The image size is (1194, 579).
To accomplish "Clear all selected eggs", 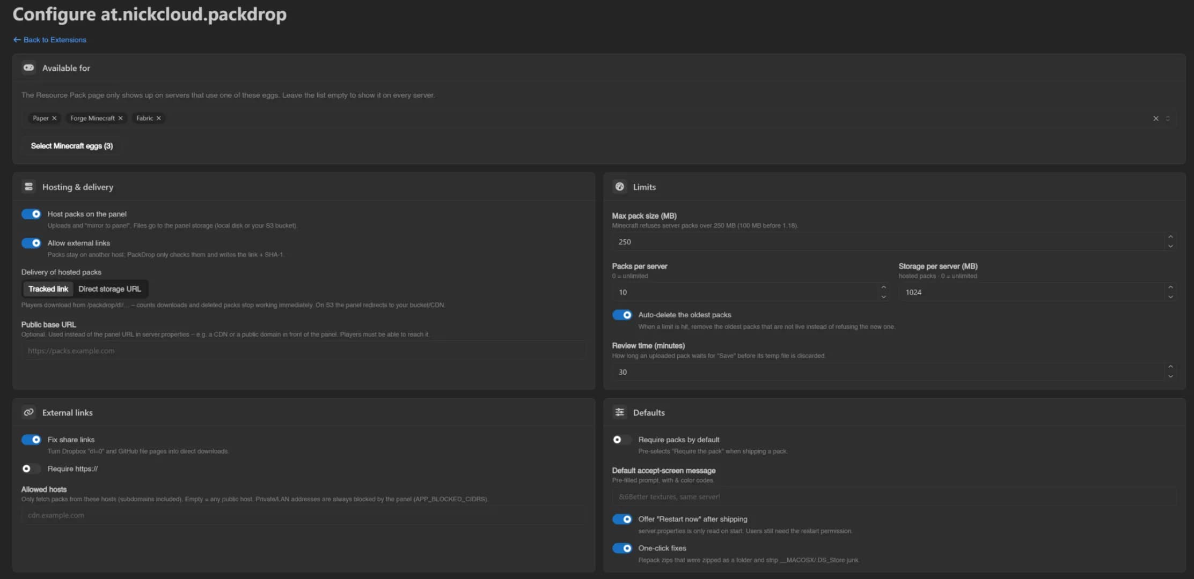I will pos(1155,118).
